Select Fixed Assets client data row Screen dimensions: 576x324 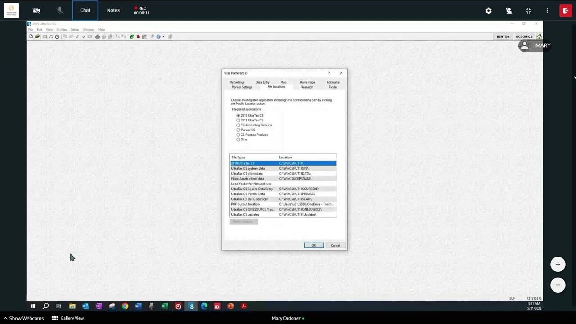pos(283,179)
